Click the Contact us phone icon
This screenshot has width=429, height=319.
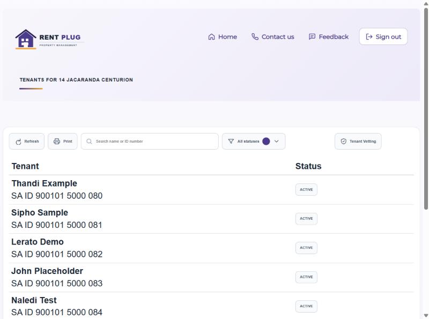(x=255, y=36)
